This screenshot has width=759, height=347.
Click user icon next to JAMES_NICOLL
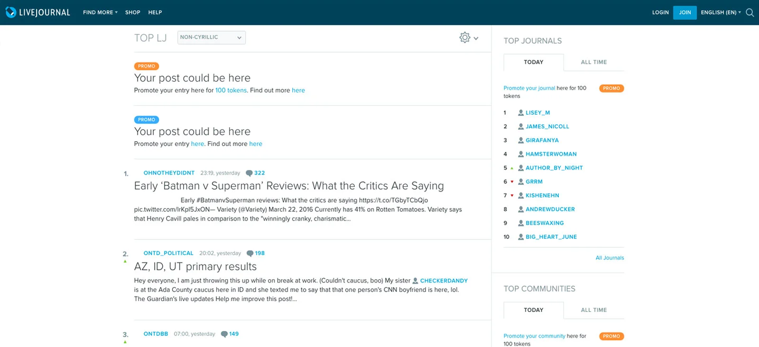pos(521,127)
